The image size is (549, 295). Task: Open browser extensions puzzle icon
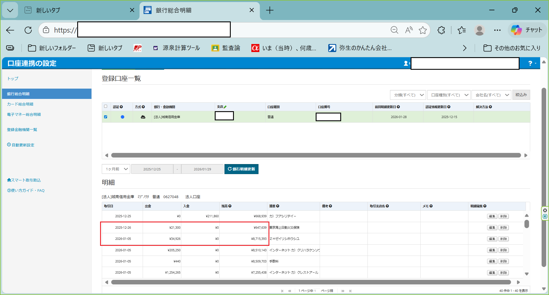[x=441, y=30]
